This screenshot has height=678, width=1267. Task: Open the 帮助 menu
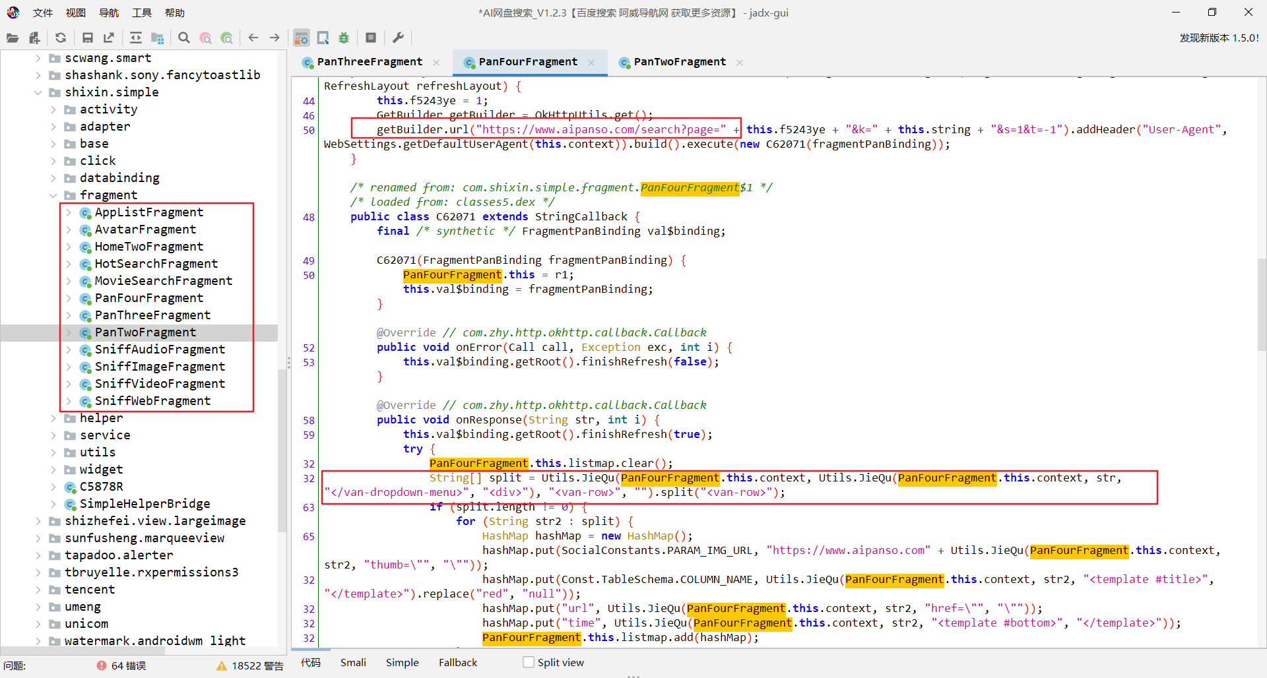click(x=175, y=13)
